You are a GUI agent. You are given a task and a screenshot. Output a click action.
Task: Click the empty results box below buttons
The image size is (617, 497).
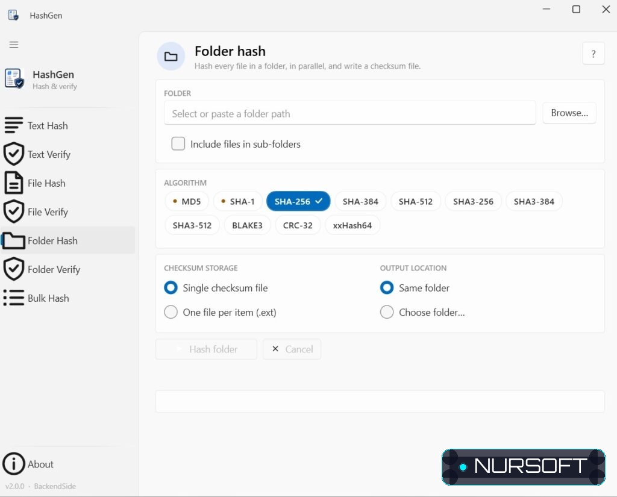click(380, 401)
